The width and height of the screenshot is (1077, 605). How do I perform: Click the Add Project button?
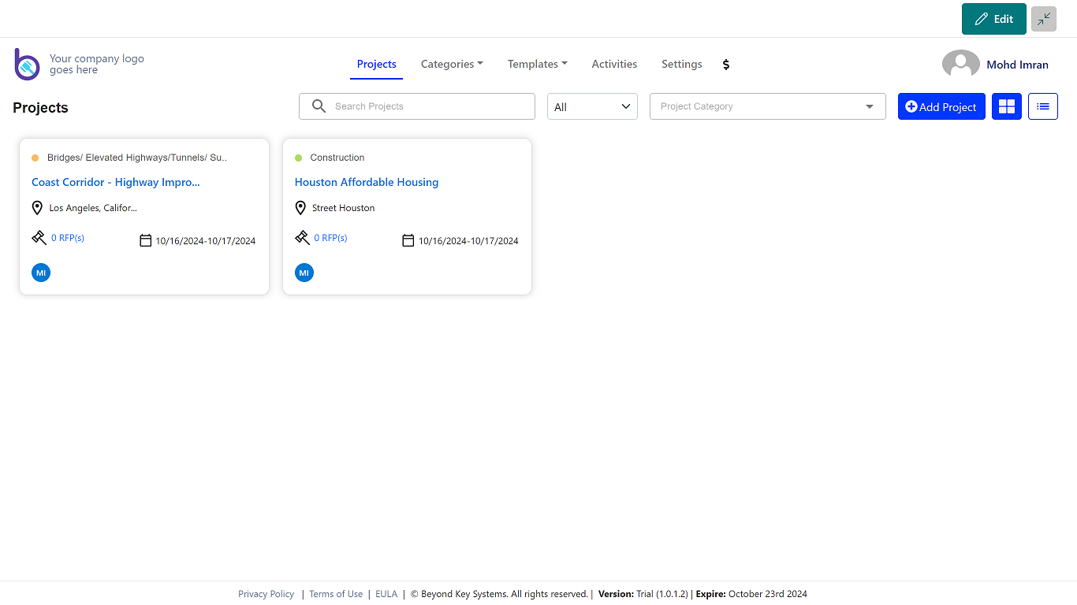(x=941, y=107)
